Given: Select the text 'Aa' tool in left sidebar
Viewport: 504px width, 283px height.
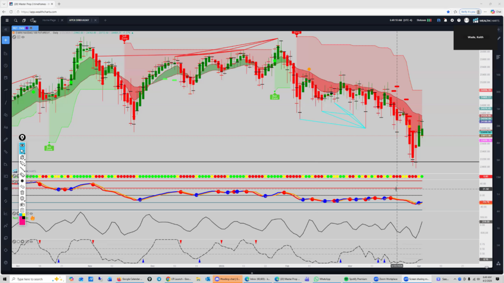Looking at the screenshot, I should coord(6,127).
